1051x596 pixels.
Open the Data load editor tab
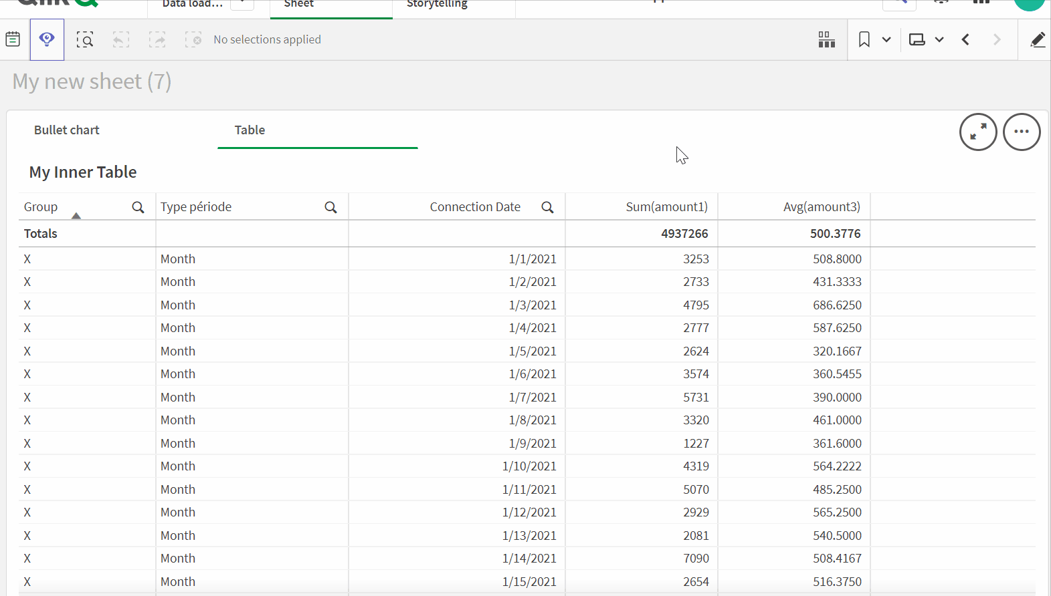pyautogui.click(x=192, y=4)
